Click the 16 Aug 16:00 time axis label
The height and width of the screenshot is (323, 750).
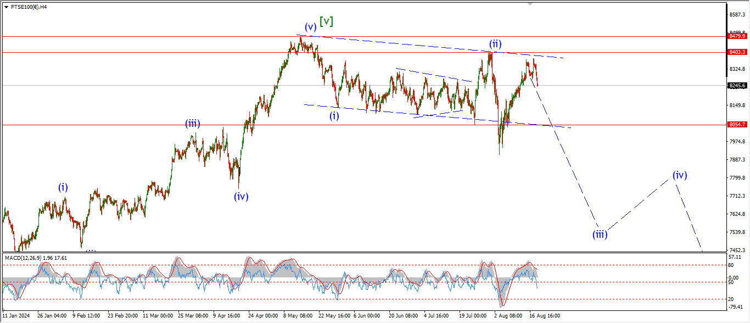pos(545,316)
